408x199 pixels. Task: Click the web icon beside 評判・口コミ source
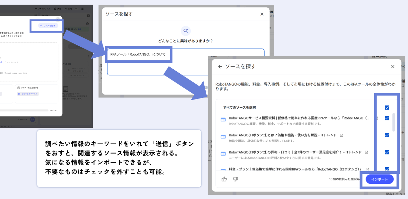[223, 153]
